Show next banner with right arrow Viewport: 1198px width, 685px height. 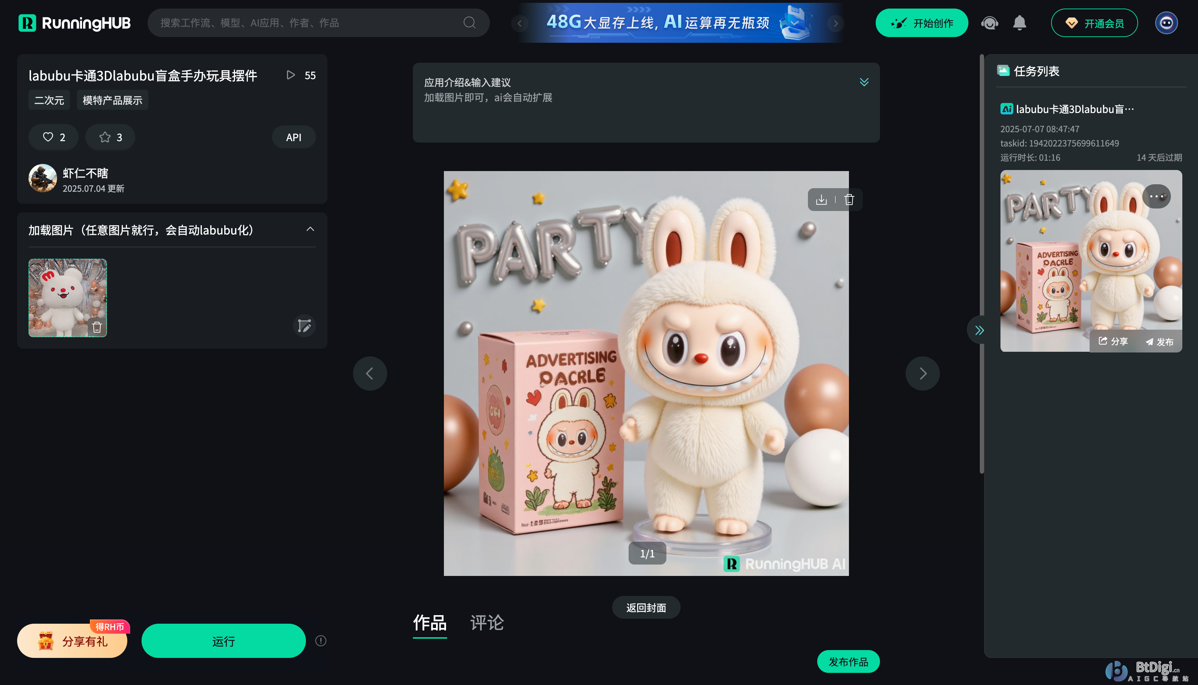[836, 23]
